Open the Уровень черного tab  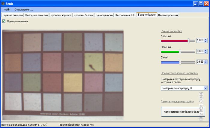(61, 15)
